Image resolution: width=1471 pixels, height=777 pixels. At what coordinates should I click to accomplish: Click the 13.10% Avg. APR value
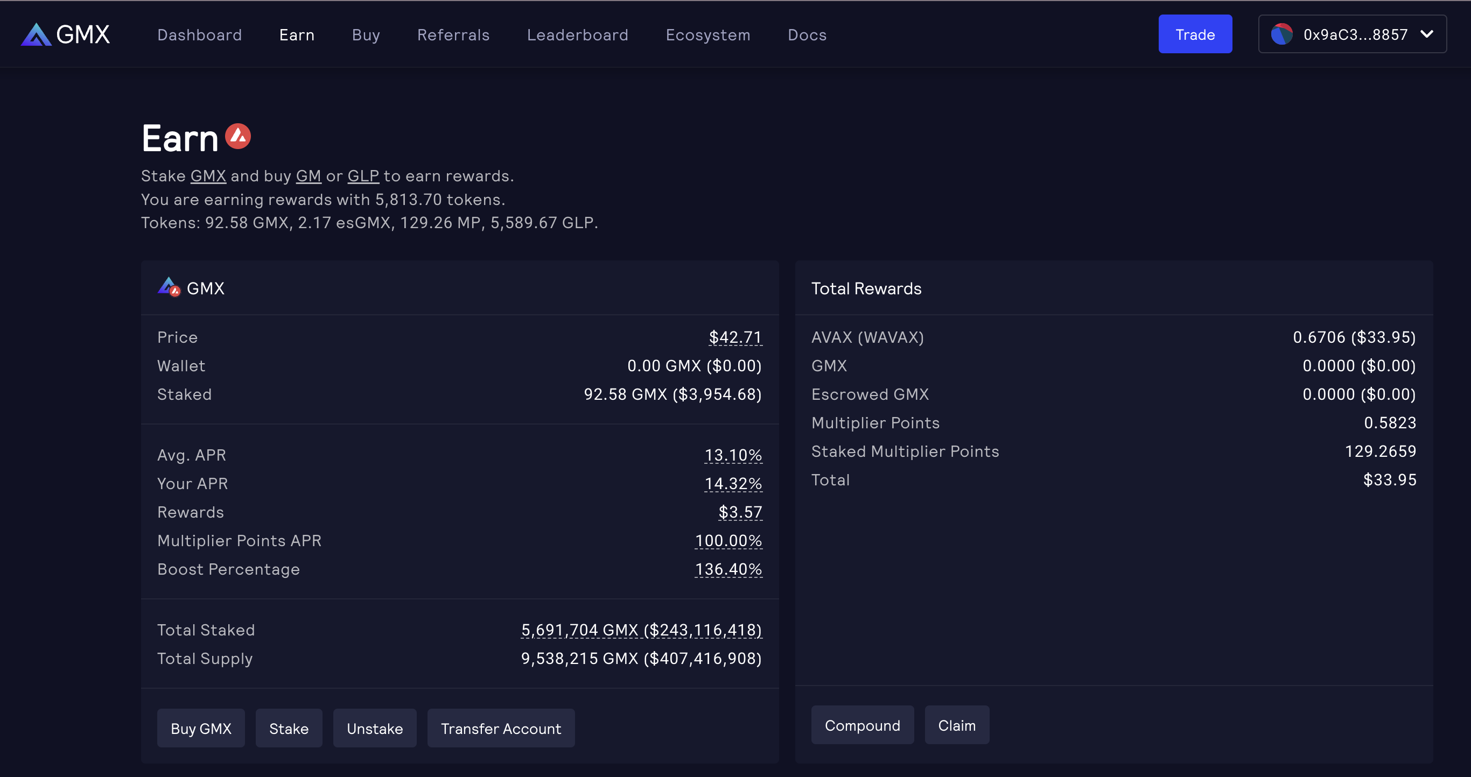pos(733,455)
